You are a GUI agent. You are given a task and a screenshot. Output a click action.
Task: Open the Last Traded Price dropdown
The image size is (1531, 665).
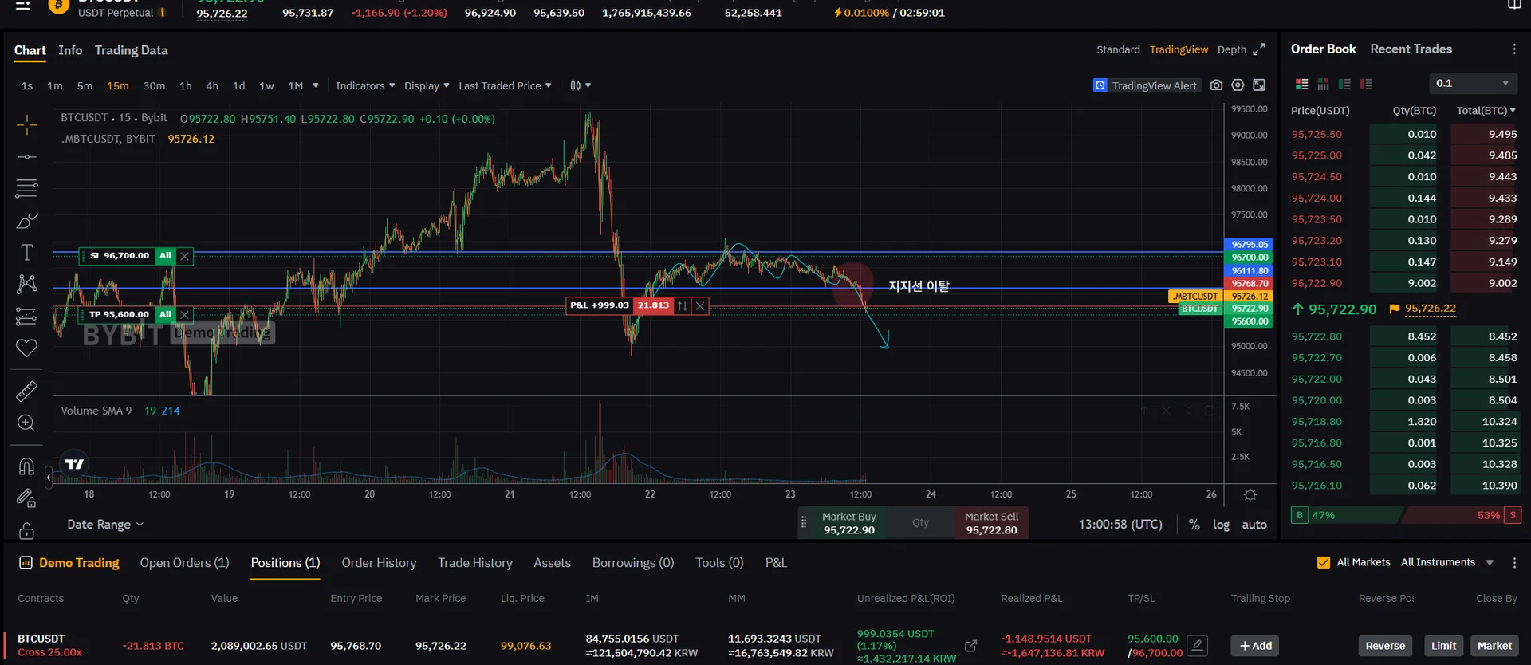coord(505,85)
